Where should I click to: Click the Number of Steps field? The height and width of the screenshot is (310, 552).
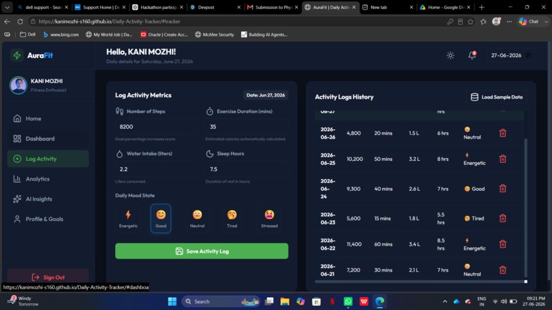point(156,127)
